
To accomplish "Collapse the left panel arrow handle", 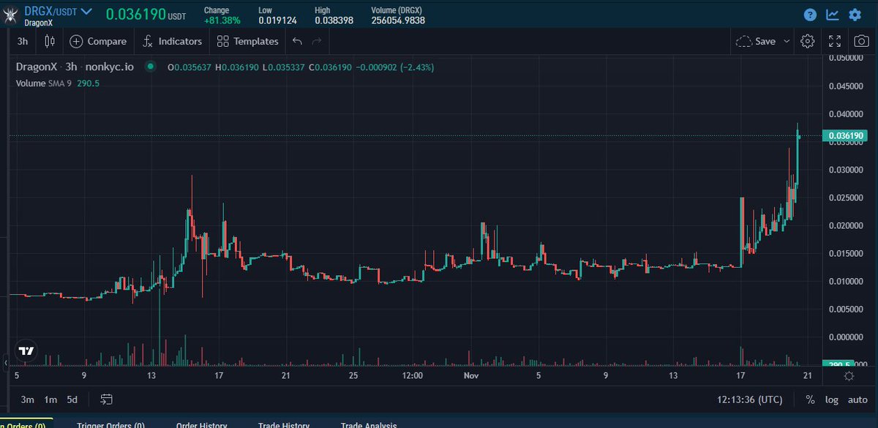I will tap(6, 363).
